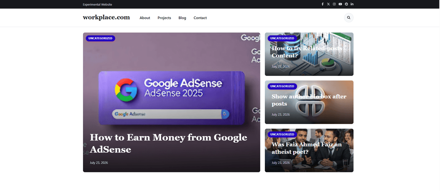Click the date on the Faiz Ahmed Faiz card

281,163
